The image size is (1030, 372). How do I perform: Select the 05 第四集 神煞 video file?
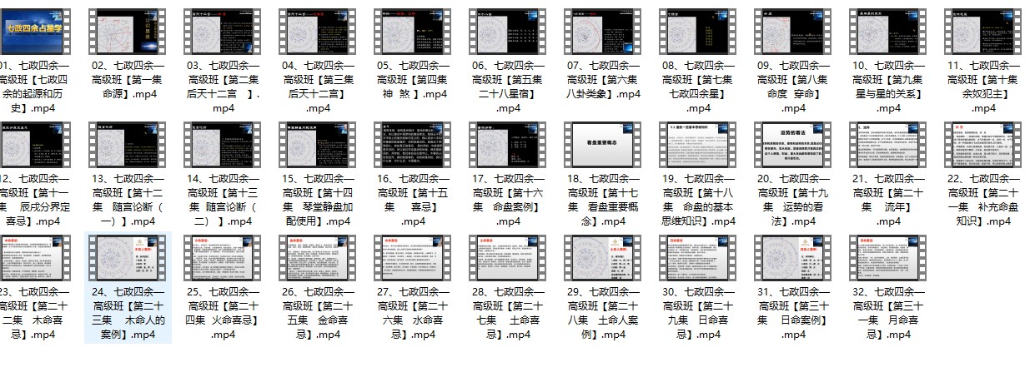pyautogui.click(x=413, y=31)
